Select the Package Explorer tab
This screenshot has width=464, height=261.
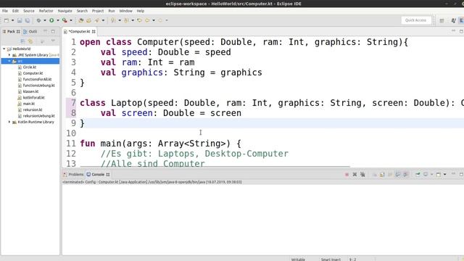tap(11, 31)
